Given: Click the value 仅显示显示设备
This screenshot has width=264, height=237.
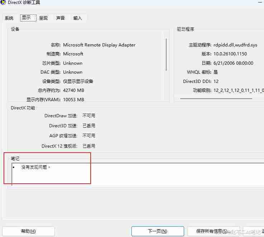Looking at the screenshot, I should (78, 82).
